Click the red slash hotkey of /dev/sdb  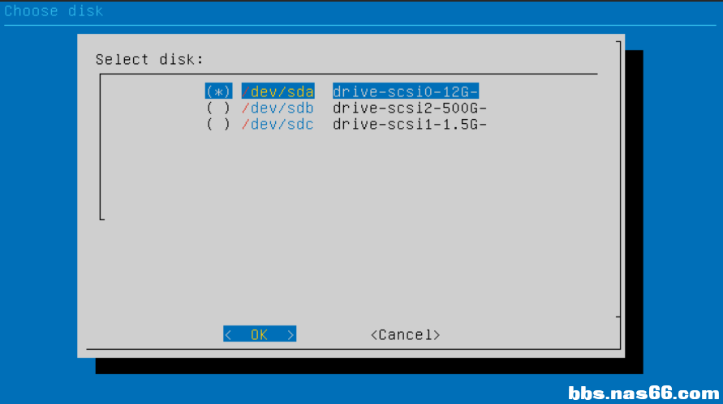pyautogui.click(x=245, y=108)
